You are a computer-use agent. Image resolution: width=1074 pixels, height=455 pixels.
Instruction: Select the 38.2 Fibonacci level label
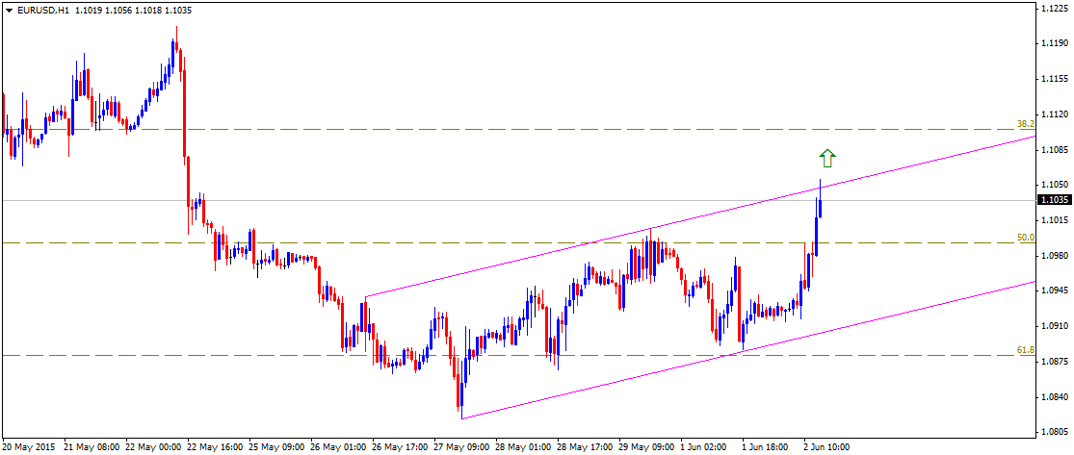[x=1025, y=124]
